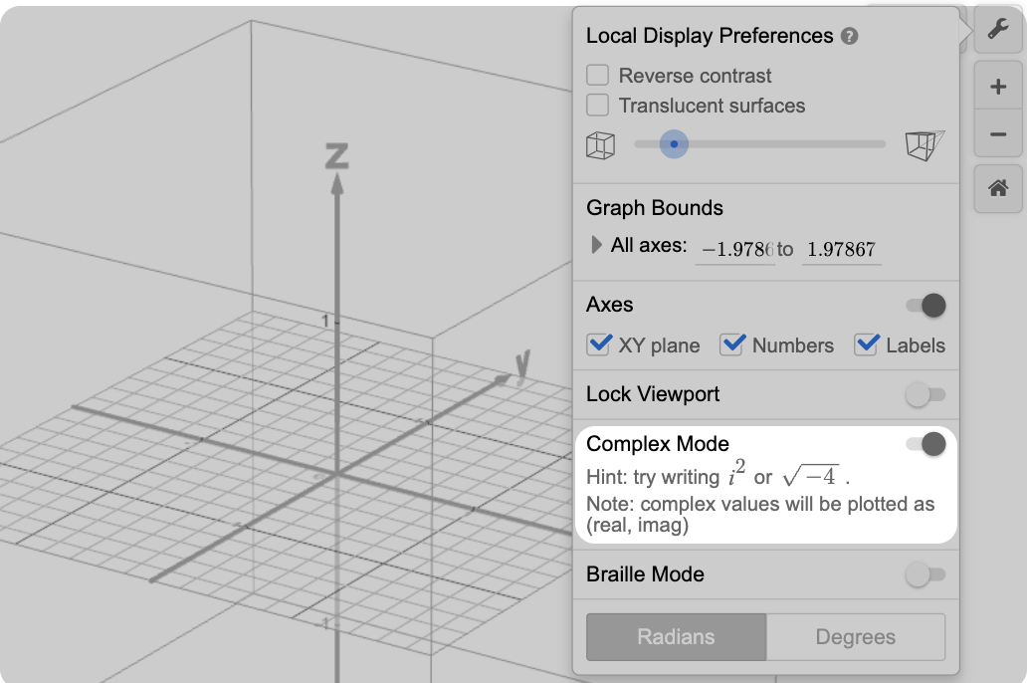Enable the Reverse contrast checkbox
Screen dimensions: 1027x683
[598, 76]
